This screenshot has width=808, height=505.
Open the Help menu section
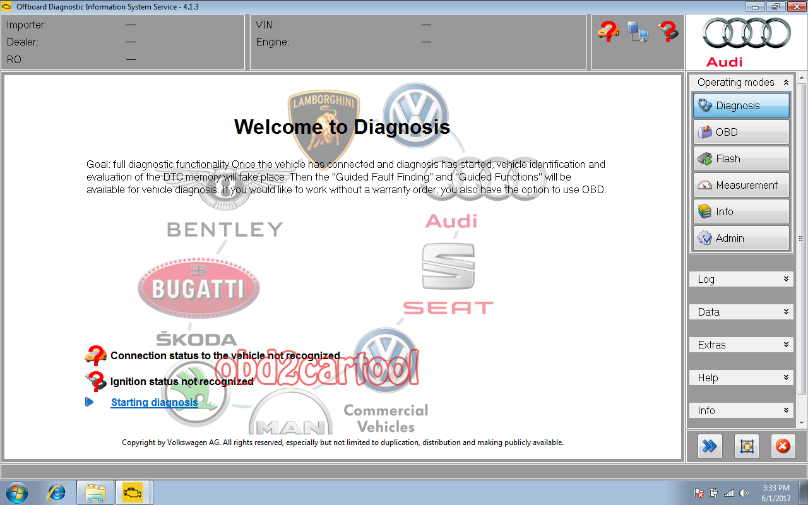(740, 377)
